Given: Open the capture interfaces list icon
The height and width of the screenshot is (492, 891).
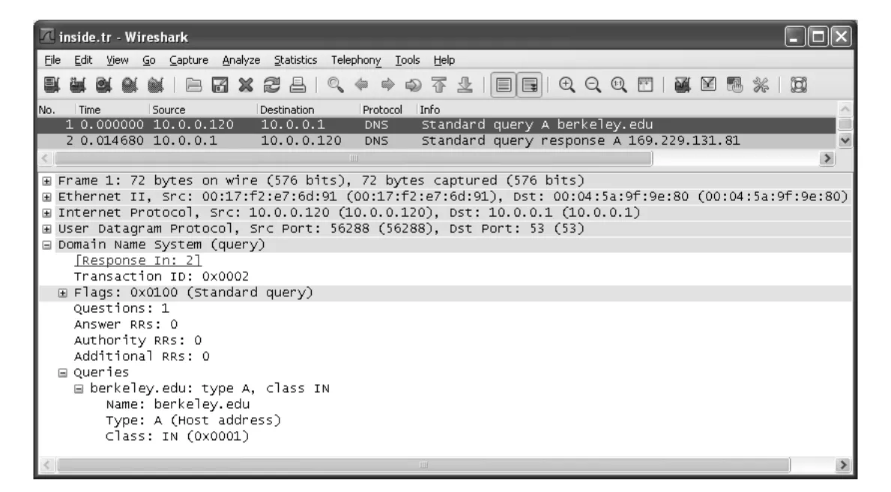Looking at the screenshot, I should point(52,85).
